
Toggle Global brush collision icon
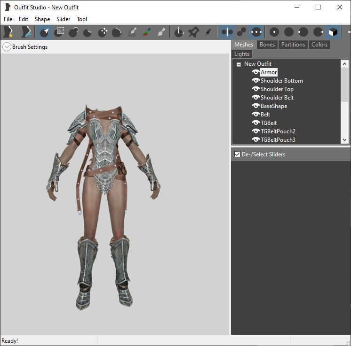click(x=256, y=32)
